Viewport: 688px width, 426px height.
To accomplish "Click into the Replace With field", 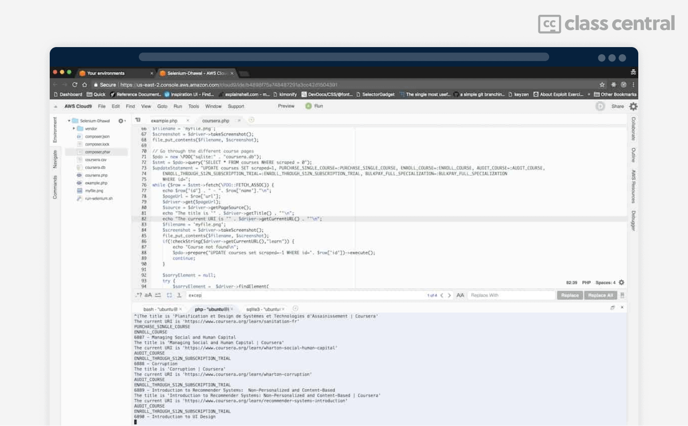I will (x=511, y=296).
